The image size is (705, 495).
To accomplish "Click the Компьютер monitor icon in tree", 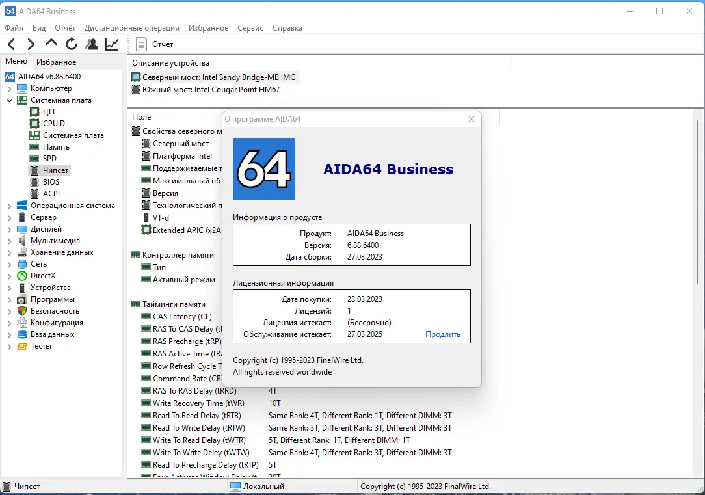I will click(x=21, y=88).
